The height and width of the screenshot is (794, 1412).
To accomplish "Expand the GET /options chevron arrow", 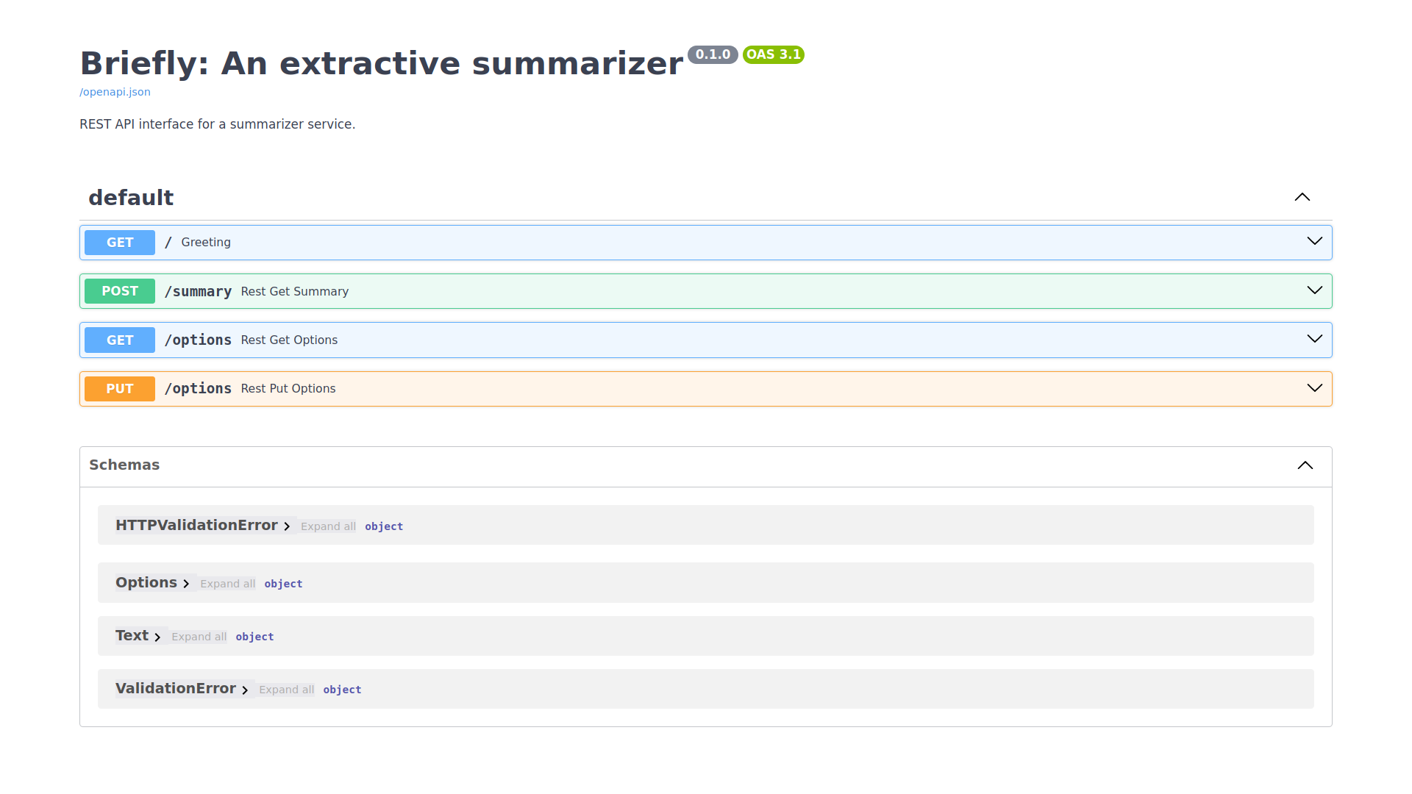I will pos(1315,339).
